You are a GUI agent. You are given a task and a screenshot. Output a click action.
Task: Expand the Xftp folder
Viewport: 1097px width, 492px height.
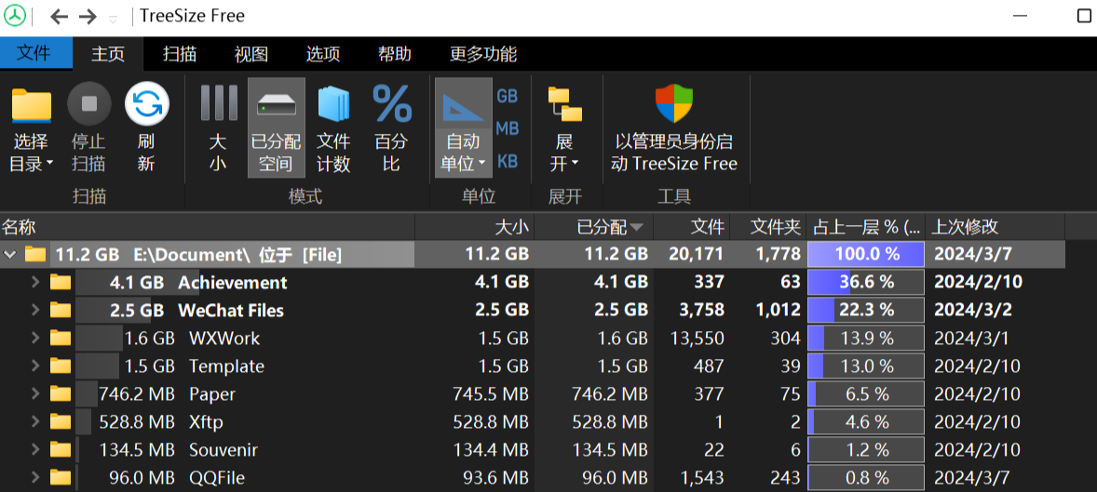tap(35, 422)
